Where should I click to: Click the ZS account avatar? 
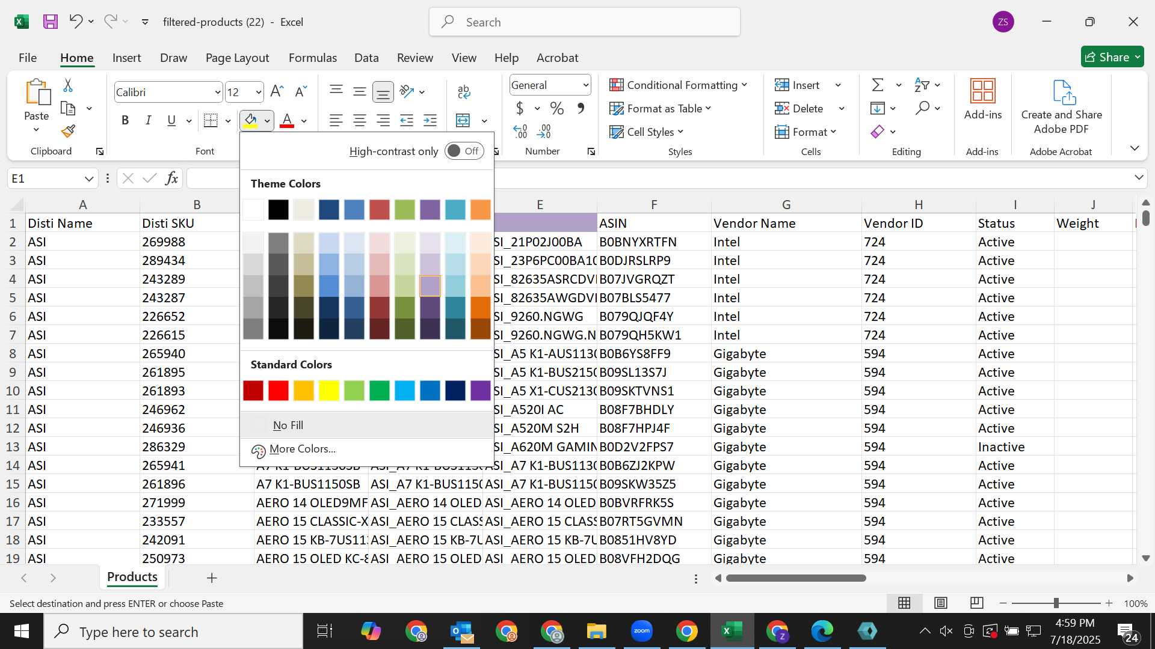pos(1003,22)
